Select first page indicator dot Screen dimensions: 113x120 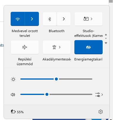(106, 35)
